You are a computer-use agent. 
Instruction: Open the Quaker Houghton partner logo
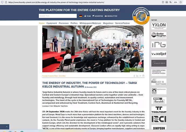(159, 35)
